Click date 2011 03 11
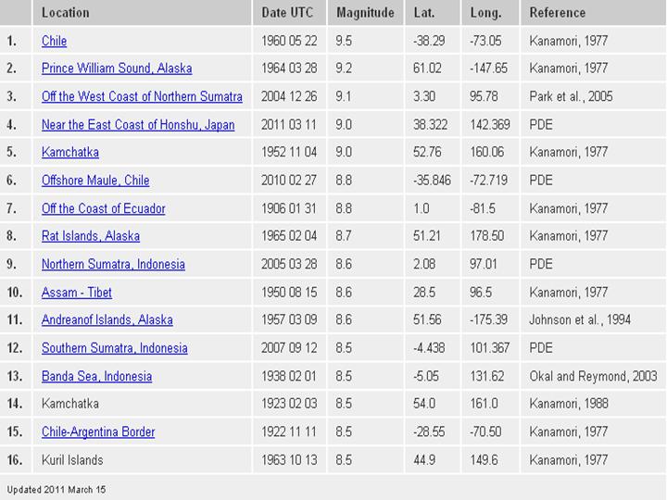This screenshot has height=500, width=667. (x=289, y=125)
